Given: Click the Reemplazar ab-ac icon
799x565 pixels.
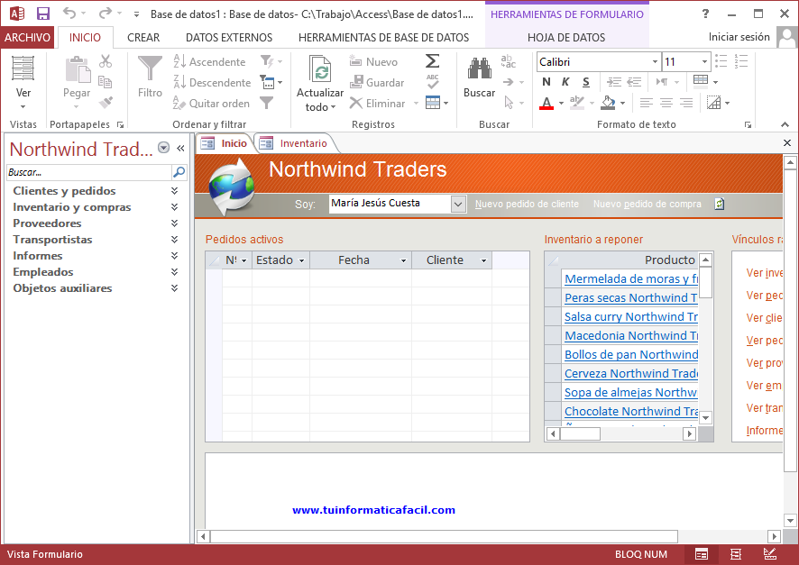Looking at the screenshot, I should (x=508, y=61).
